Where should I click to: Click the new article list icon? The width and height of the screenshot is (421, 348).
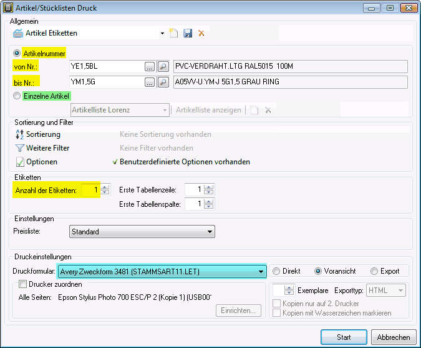click(x=254, y=110)
